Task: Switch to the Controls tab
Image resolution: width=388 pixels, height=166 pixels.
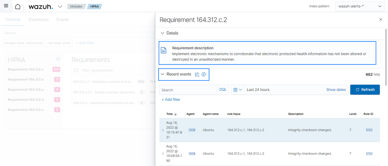Action: point(13,19)
